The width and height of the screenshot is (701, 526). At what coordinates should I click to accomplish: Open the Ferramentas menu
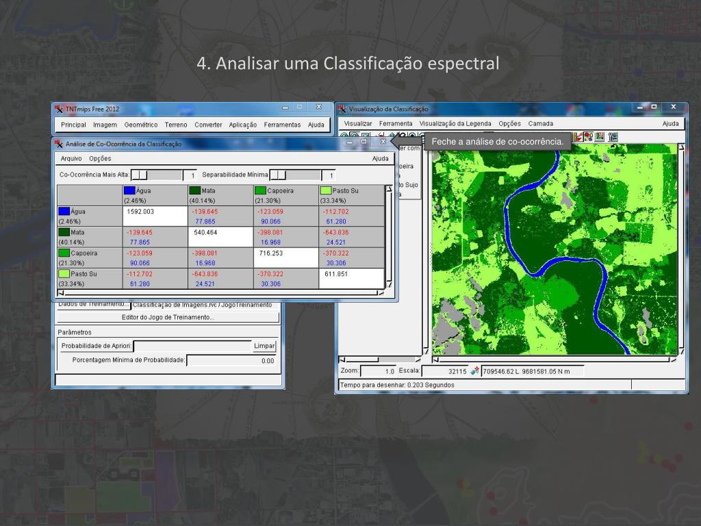coord(282,125)
